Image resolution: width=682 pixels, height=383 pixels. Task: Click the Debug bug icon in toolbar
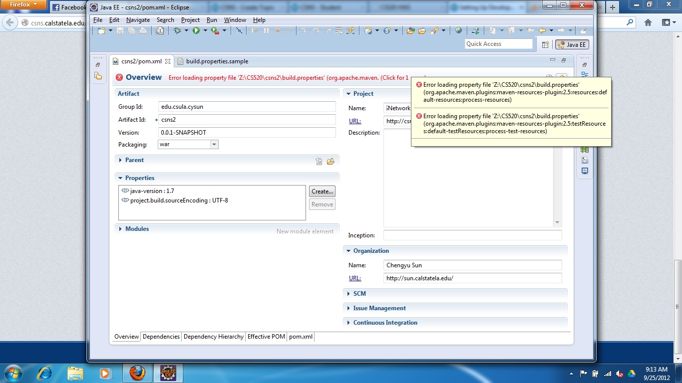177,31
